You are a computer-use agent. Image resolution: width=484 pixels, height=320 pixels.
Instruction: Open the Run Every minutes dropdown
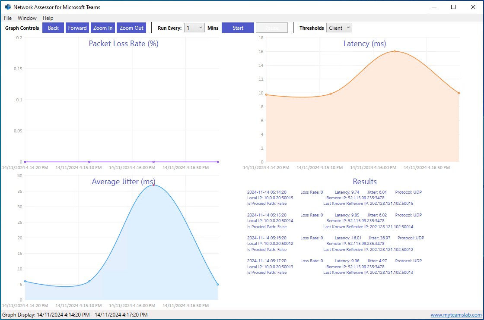tap(194, 28)
